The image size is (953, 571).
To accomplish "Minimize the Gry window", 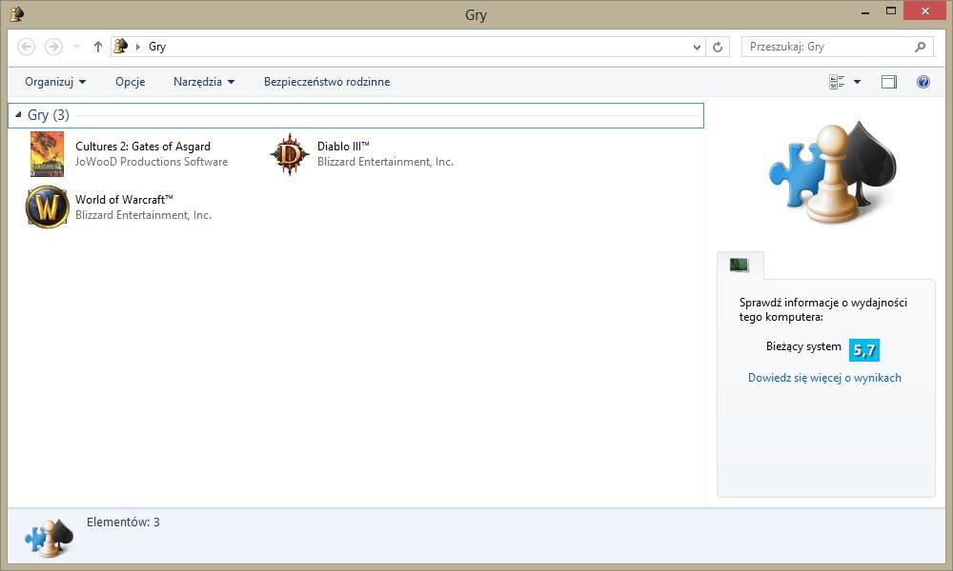I will tap(865, 11).
